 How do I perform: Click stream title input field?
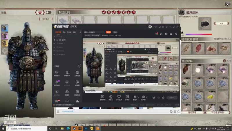pos(94,32)
